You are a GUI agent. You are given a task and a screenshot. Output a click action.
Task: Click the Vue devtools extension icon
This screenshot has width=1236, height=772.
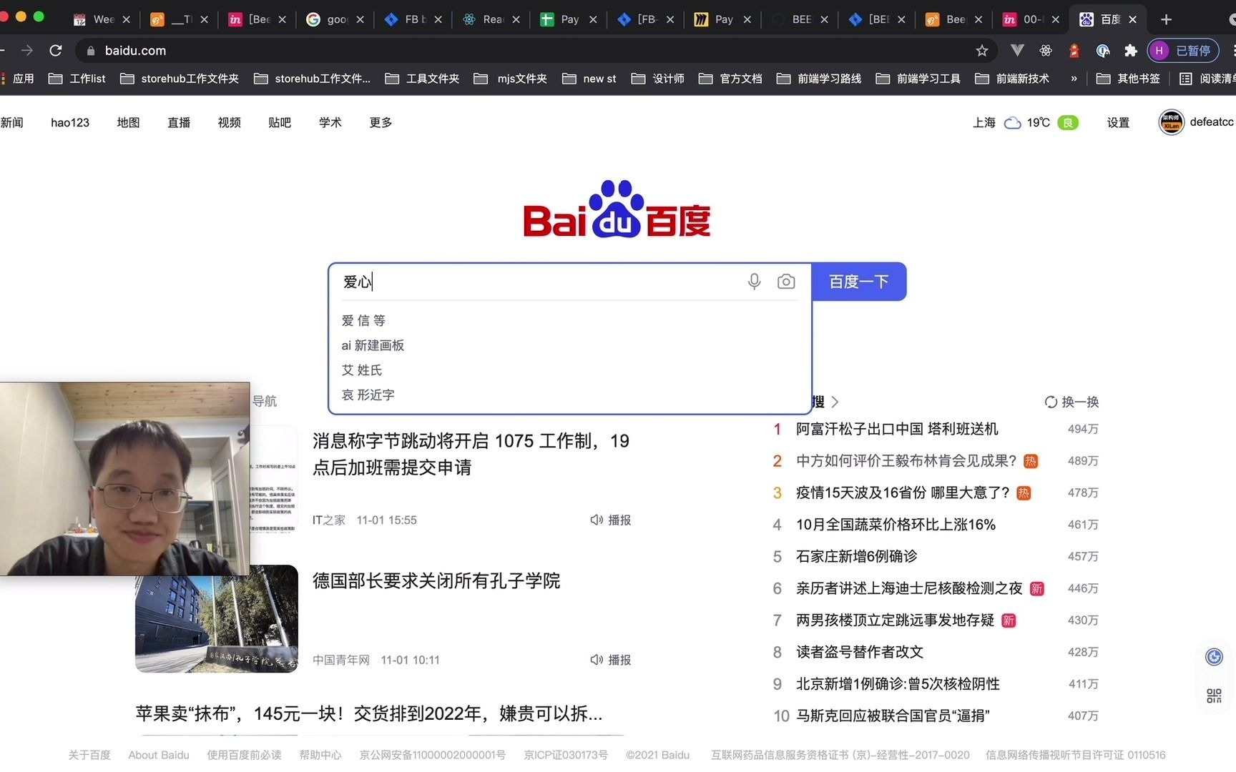(1017, 51)
